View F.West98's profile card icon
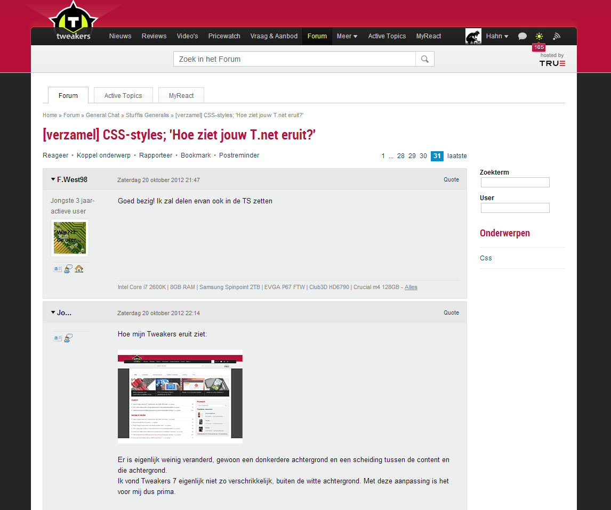Viewport: 611px width, 510px height. 58,269
